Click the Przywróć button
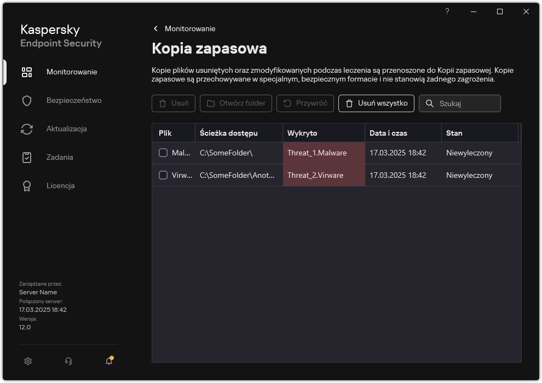 pos(305,103)
